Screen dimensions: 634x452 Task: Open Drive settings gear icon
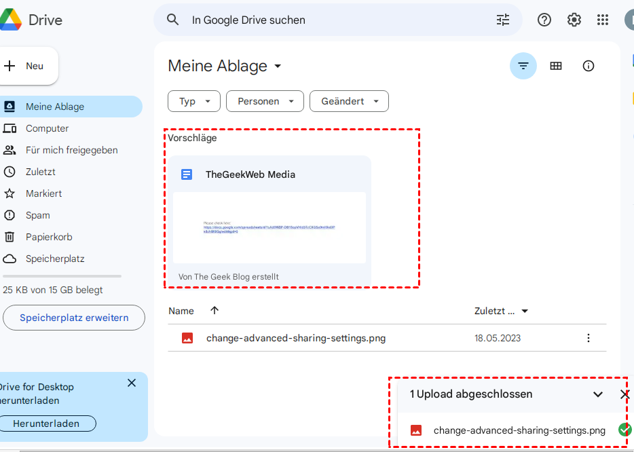pyautogui.click(x=574, y=20)
